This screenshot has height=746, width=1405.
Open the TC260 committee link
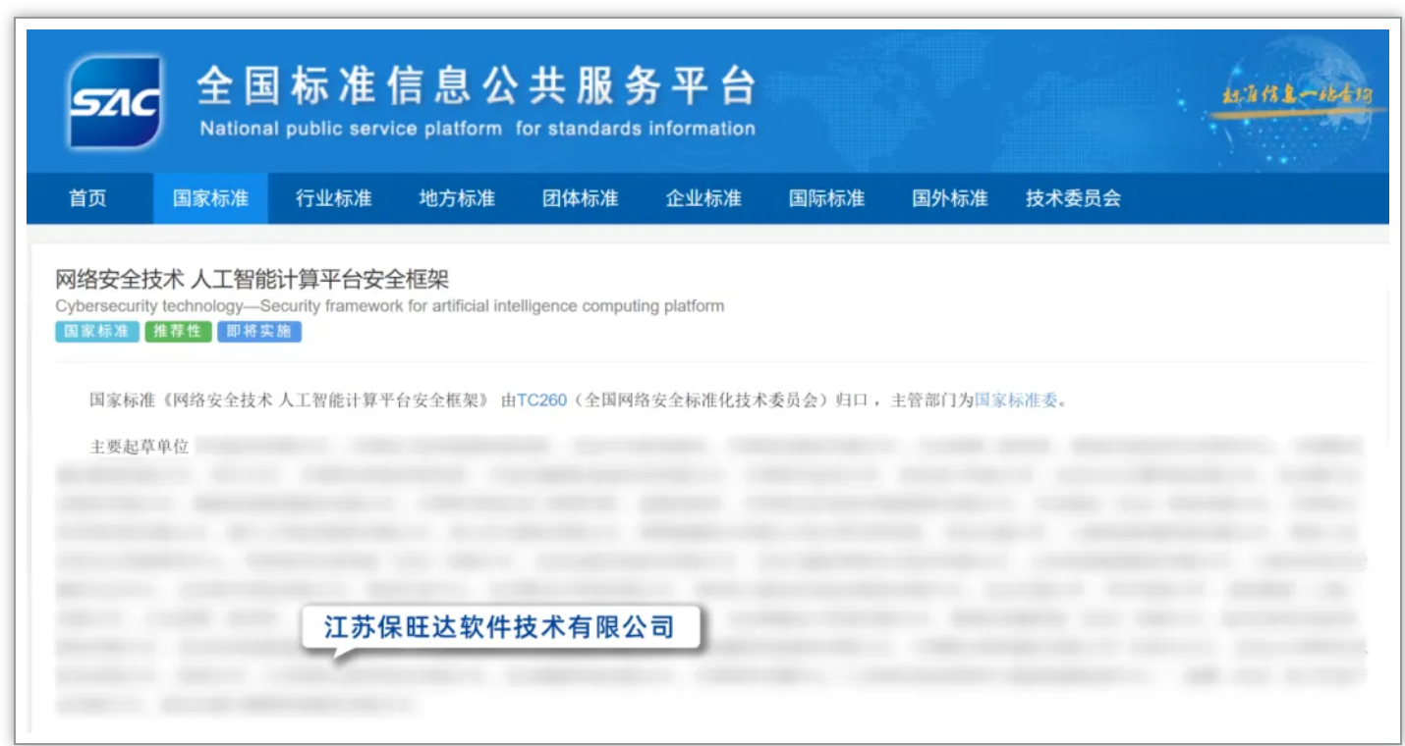(x=541, y=400)
